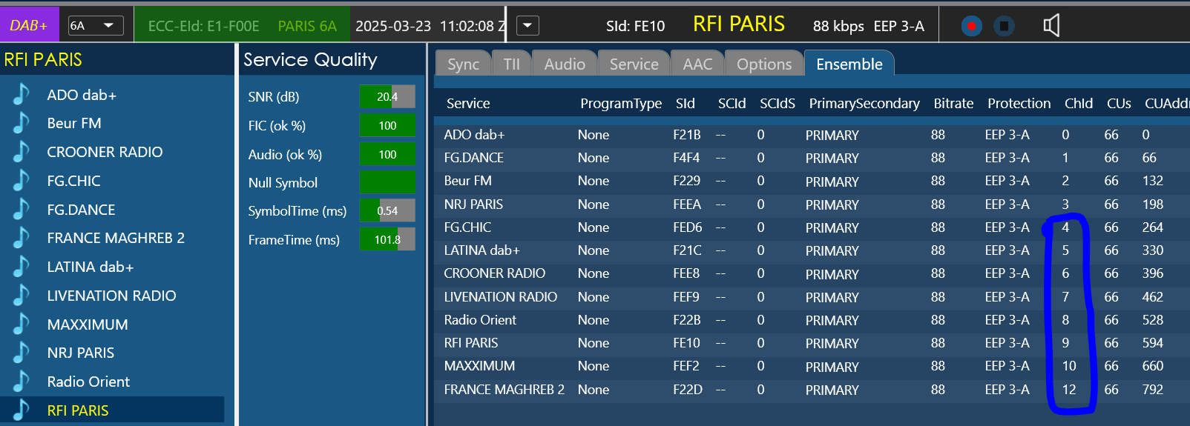Open the Options tab
This screenshot has height=426, width=1190.
tap(764, 64)
